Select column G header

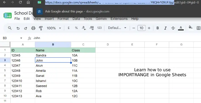181,44
